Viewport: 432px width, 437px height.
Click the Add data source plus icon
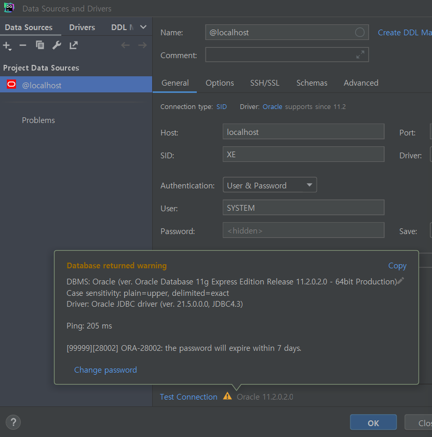pos(7,46)
